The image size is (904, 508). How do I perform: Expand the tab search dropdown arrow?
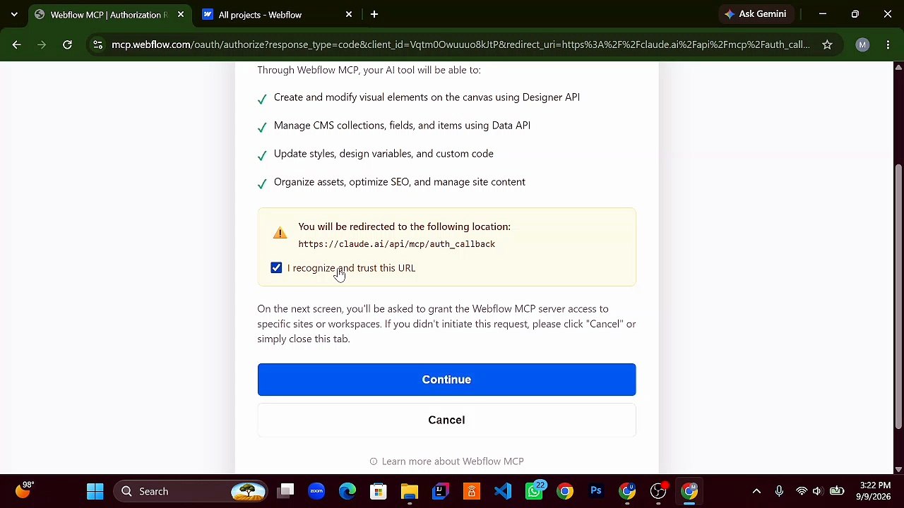point(14,14)
